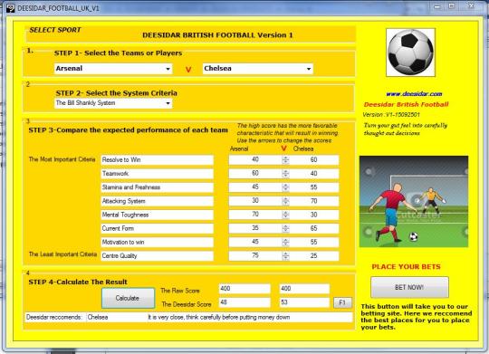Viewport: 489px width, 354px height.
Task: Adjust the Stamina and Freshness score spinner
Action: point(285,187)
